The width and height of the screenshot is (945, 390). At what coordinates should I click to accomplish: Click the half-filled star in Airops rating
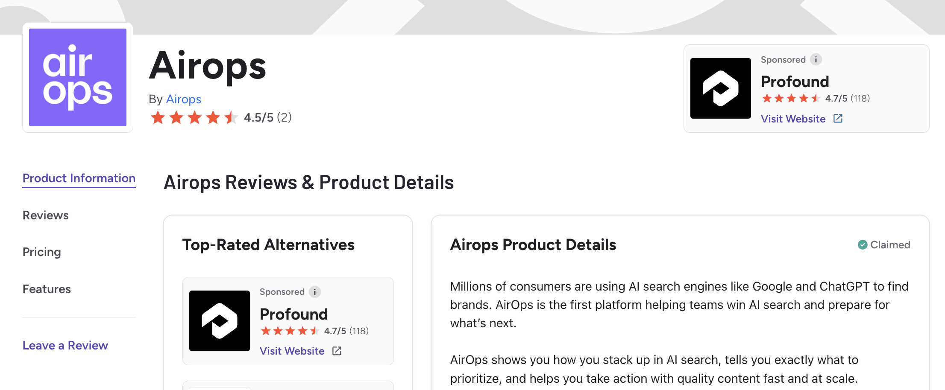tap(231, 117)
